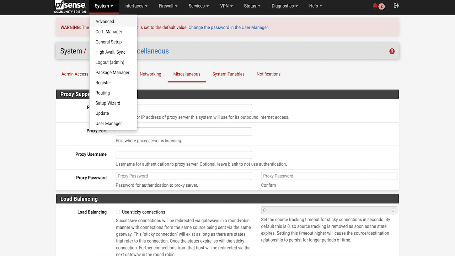Screen dimensions: 455x256
Task: Open the System Tunables tab
Action: (229, 74)
